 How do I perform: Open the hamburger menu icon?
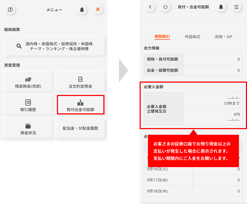236,7
